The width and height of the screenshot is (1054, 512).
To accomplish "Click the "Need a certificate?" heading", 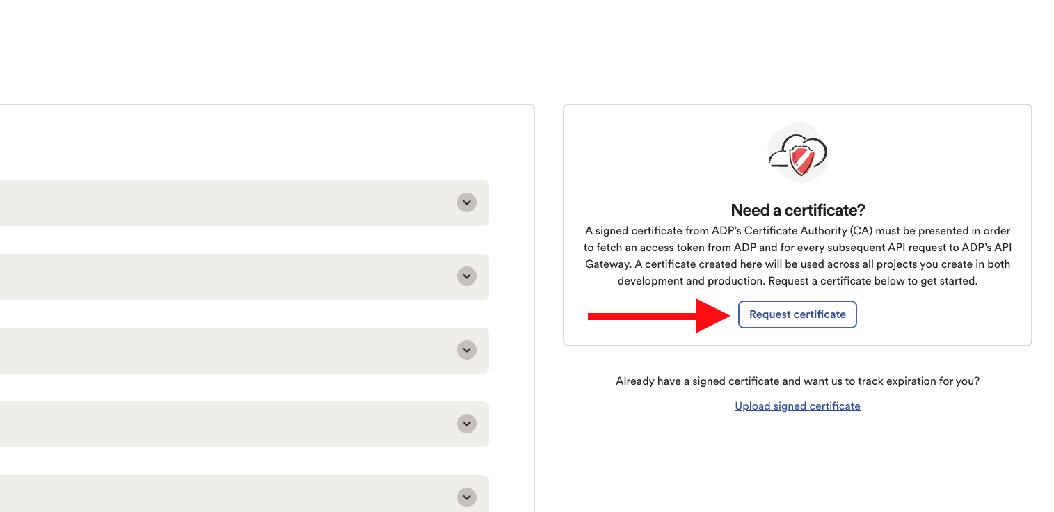I will [797, 210].
